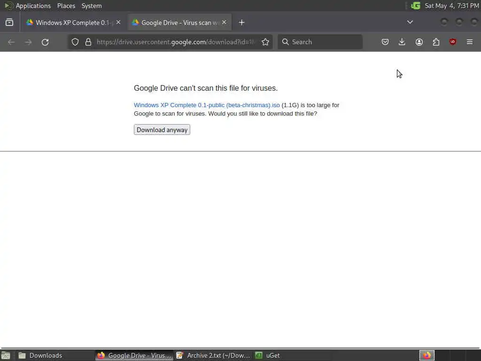Viewport: 481px width, 361px height.
Task: Open the browser downloads panel
Action: point(402,42)
